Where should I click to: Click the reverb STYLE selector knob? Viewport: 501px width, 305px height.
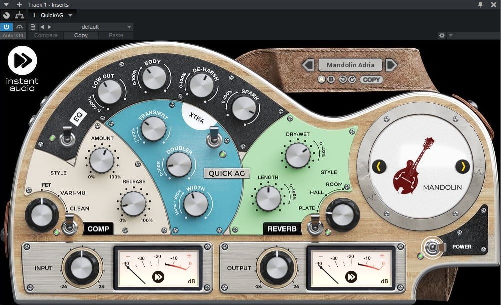point(343,214)
